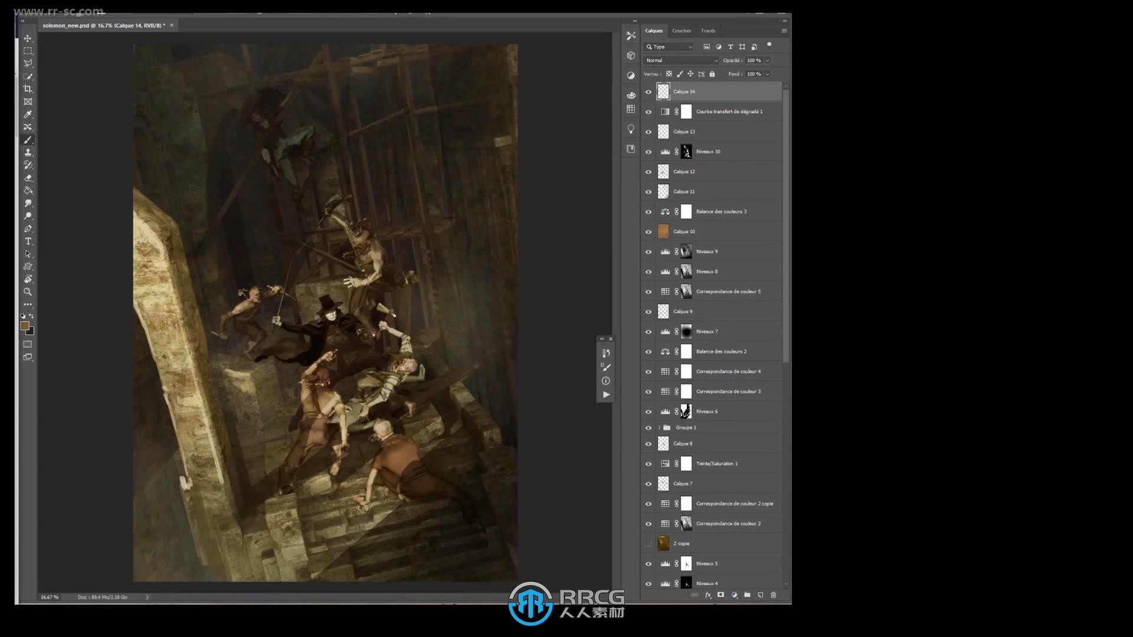Open the Layers panel flyout menu

[x=784, y=31]
